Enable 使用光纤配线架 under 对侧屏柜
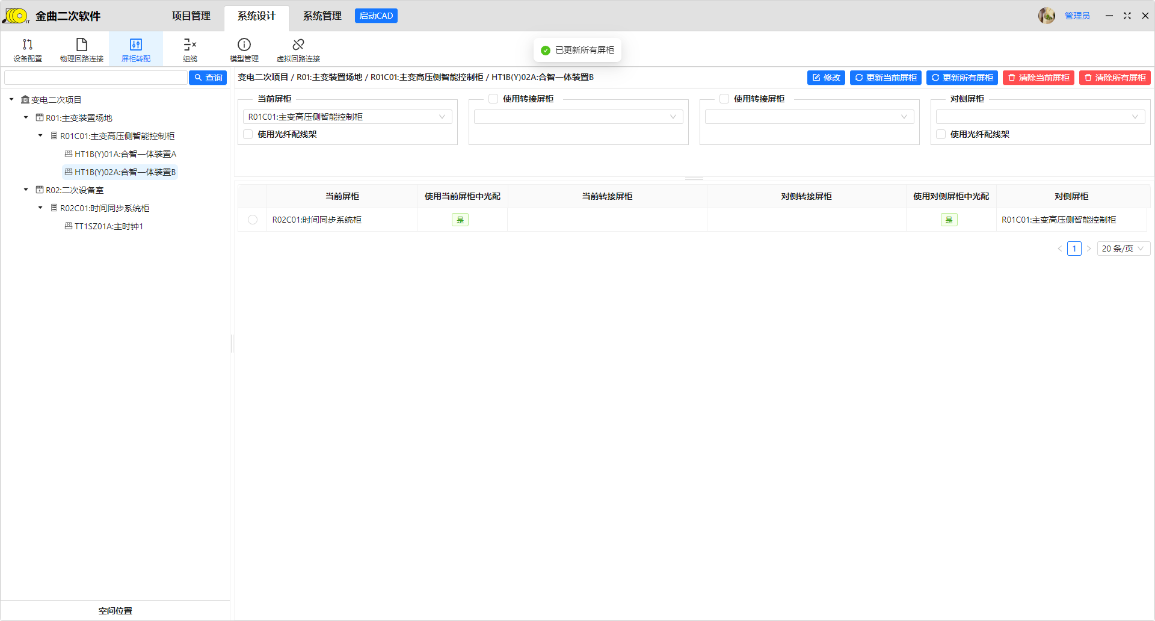 point(941,134)
